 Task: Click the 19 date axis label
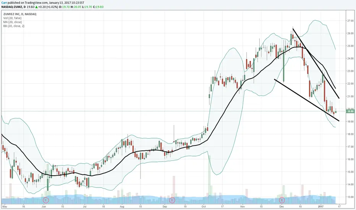[185, 207]
